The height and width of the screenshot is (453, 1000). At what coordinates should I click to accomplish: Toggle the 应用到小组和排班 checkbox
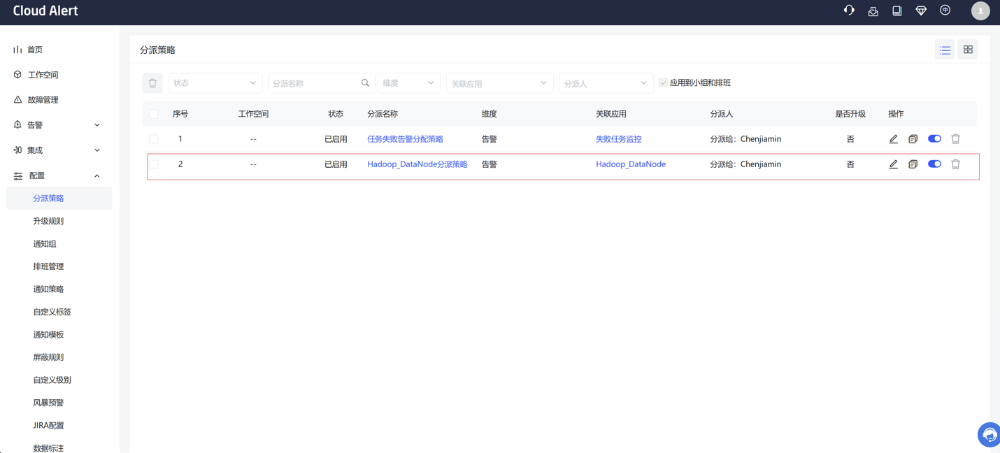click(663, 83)
